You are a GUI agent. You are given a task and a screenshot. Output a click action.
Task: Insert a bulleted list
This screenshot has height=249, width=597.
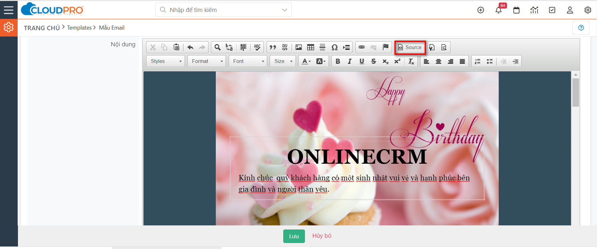[490, 61]
